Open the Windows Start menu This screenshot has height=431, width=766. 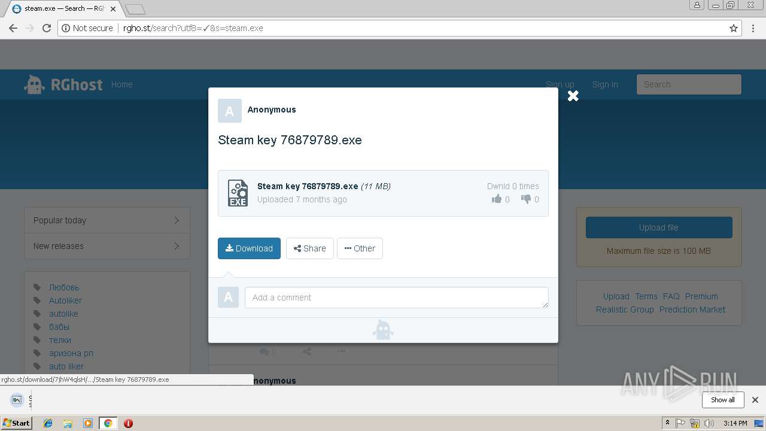[x=17, y=423]
